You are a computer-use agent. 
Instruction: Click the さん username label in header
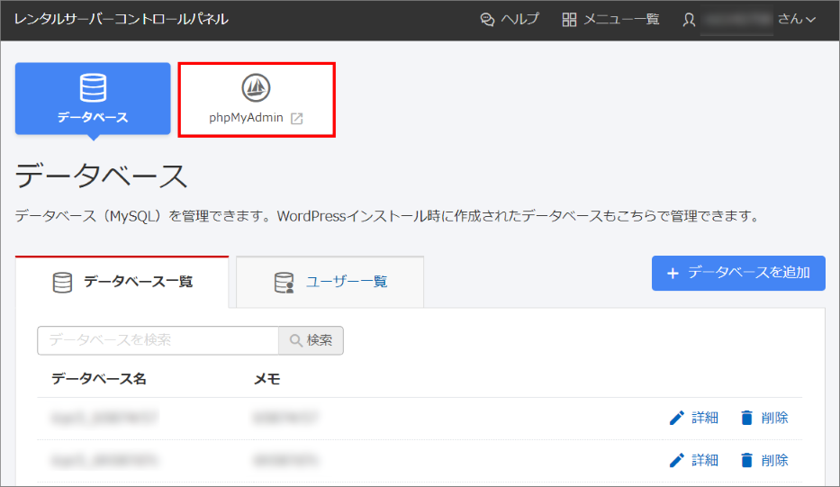pos(790,19)
